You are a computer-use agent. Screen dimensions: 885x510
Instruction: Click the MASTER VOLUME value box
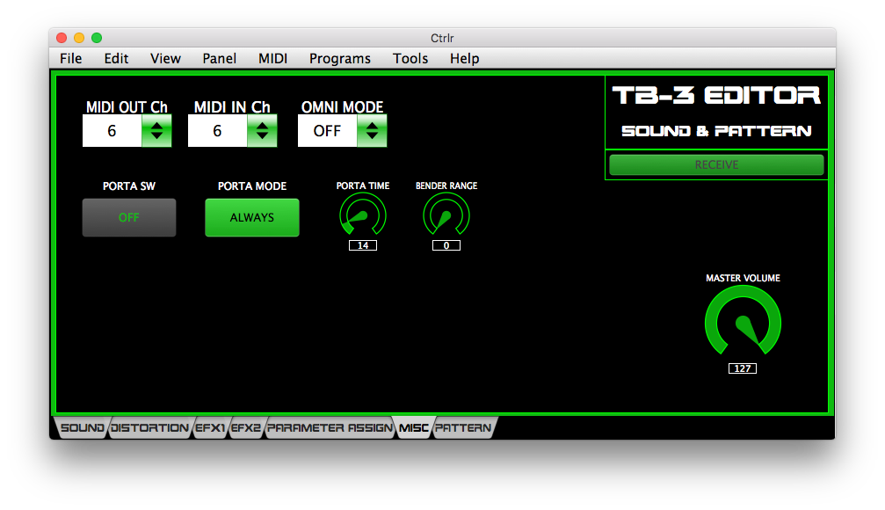(743, 368)
